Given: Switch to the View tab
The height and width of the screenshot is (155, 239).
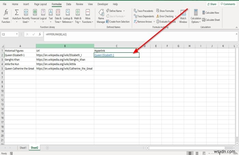Looking at the screenshot, I should pyautogui.click(x=90, y=4).
